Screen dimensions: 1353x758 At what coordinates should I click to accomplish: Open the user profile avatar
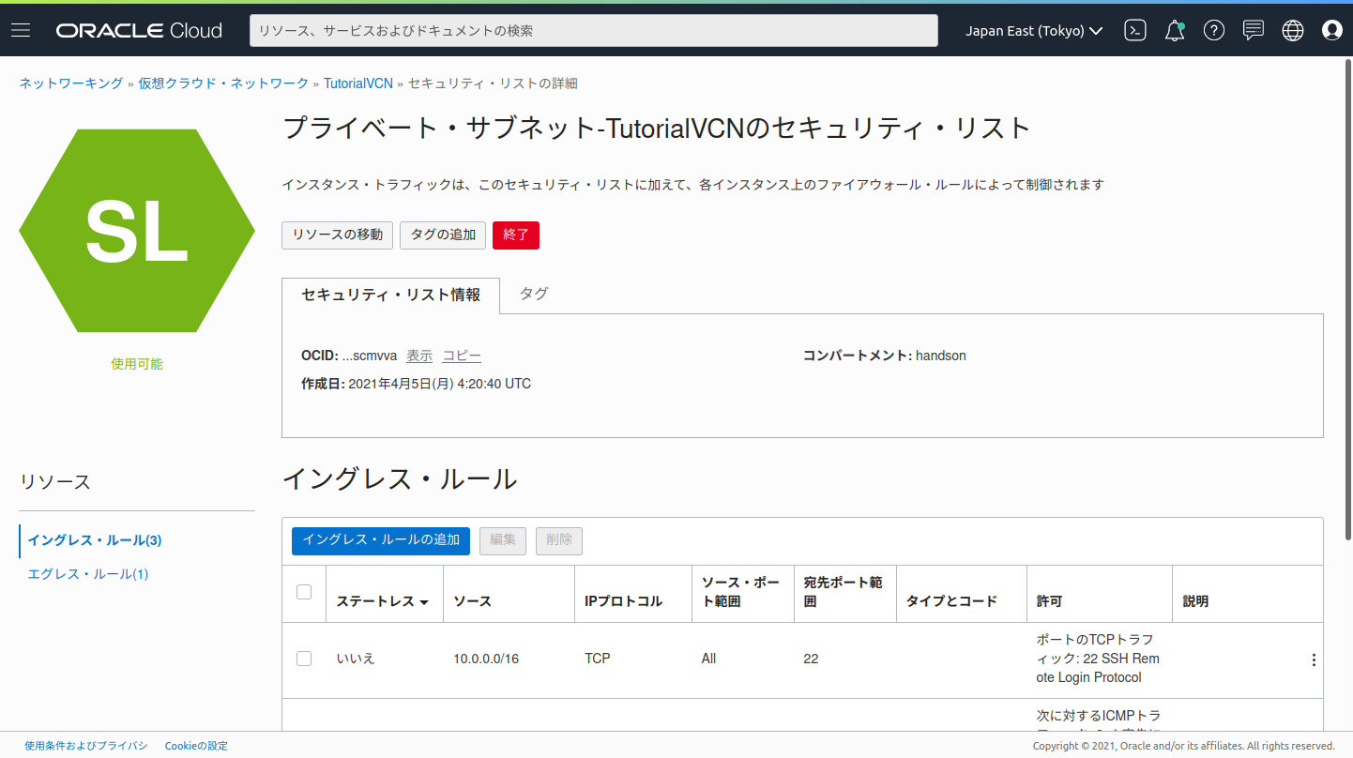(1332, 30)
